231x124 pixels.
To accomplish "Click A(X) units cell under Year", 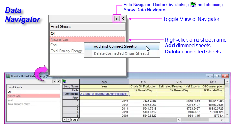I will click(104, 90).
